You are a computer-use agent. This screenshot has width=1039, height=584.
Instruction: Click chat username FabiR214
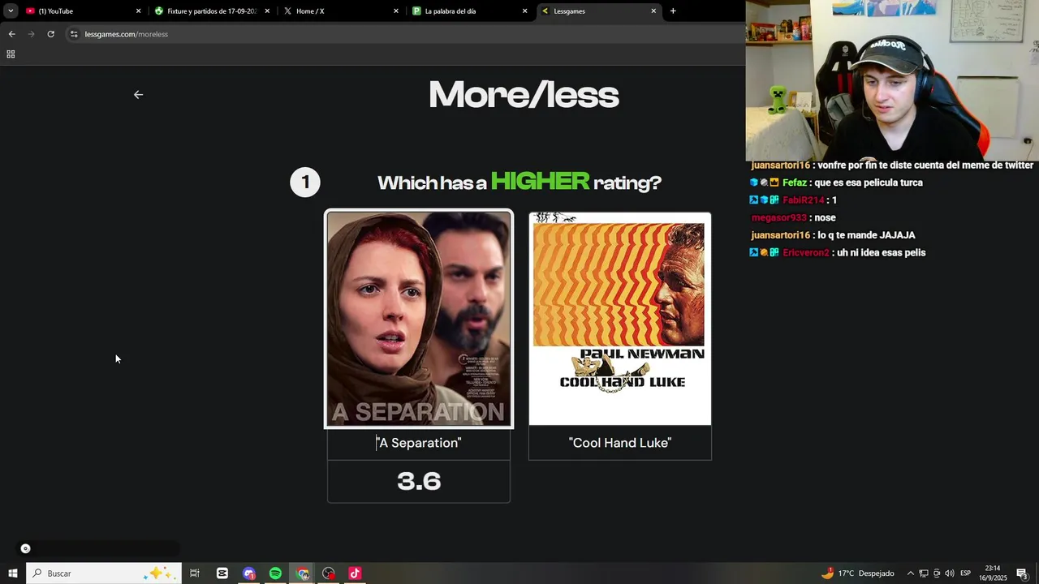804,200
